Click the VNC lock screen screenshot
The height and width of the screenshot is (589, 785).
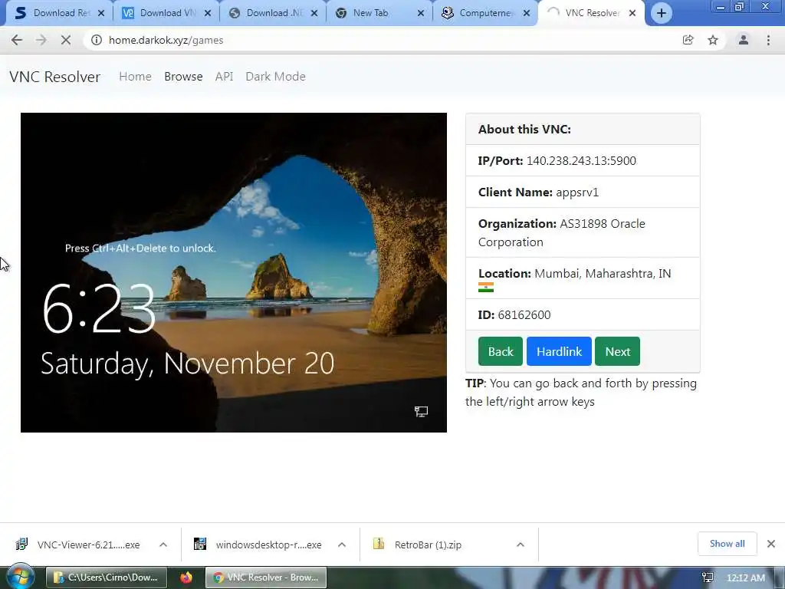pyautogui.click(x=233, y=272)
